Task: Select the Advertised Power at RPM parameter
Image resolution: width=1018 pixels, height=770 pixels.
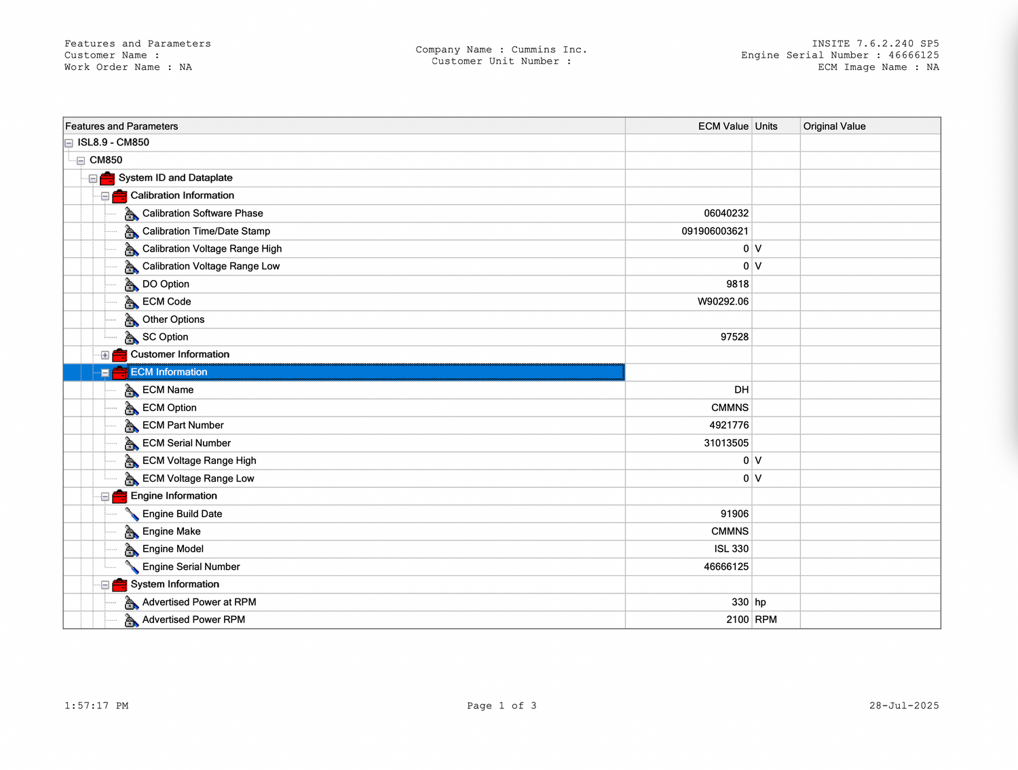Action: point(199,602)
